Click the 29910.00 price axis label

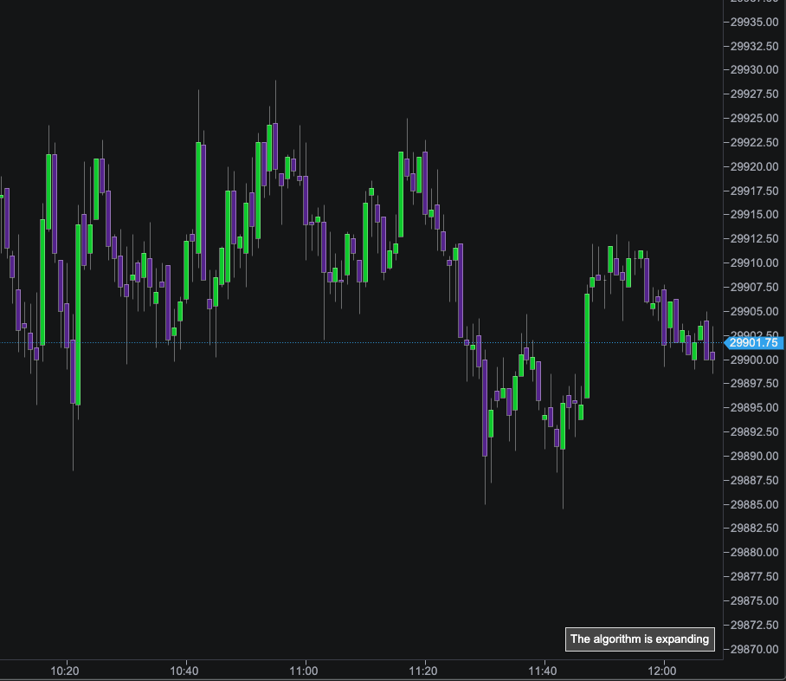[x=755, y=263]
